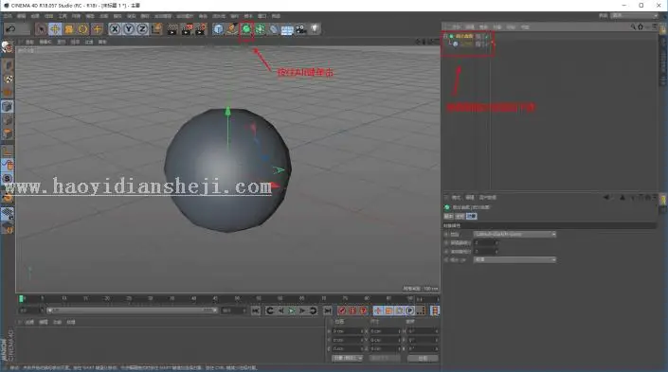
Task: Select Points mode cube icon
Action: pyautogui.click(x=8, y=106)
